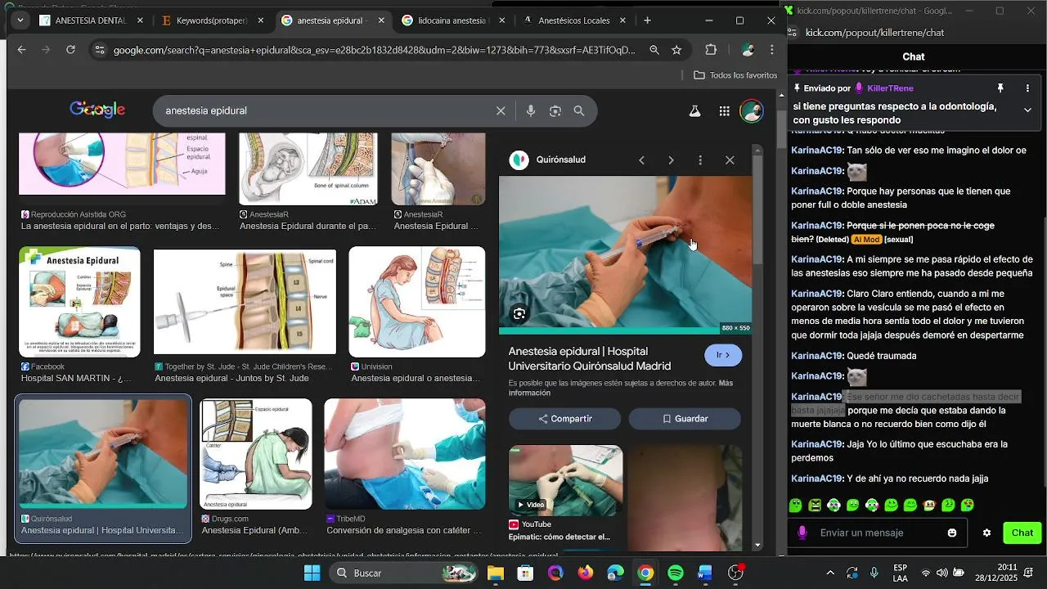Click KillerTRene username in pinned message
This screenshot has width=1047, height=589.
pyautogui.click(x=890, y=88)
